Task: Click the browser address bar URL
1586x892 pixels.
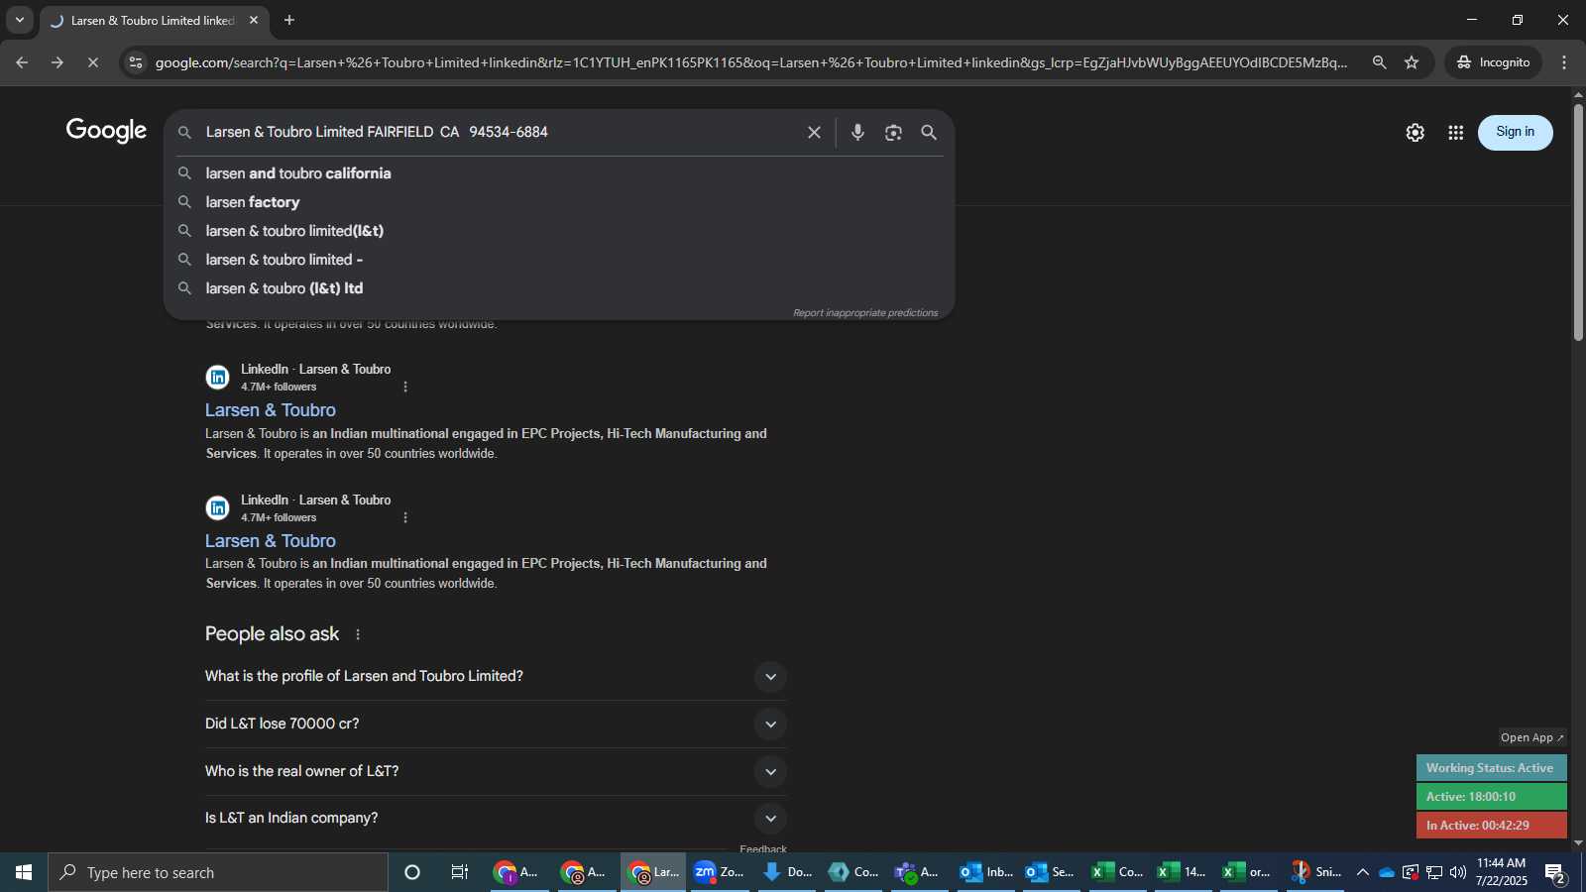Action: pos(751,62)
